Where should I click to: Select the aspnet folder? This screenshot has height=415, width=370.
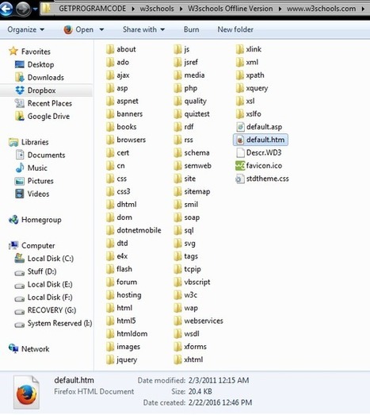click(122, 101)
